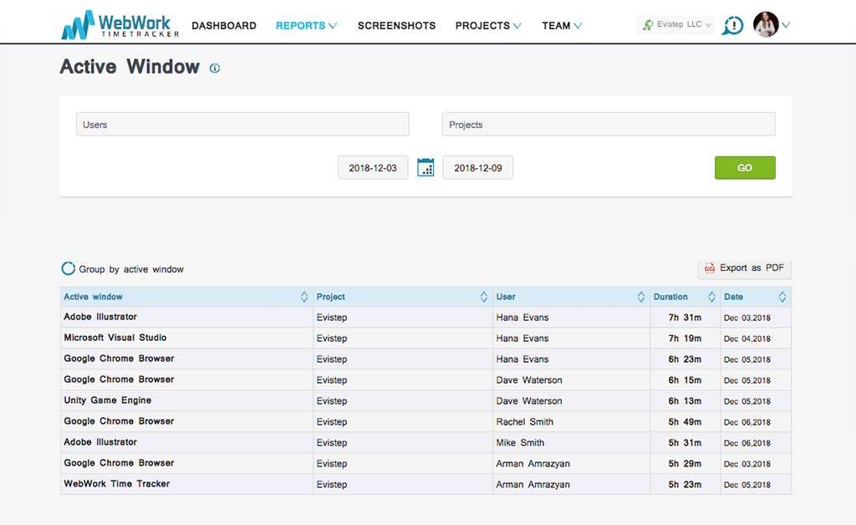The width and height of the screenshot is (856, 525).
Task: Sort by the Duration column arrows
Action: (x=711, y=297)
